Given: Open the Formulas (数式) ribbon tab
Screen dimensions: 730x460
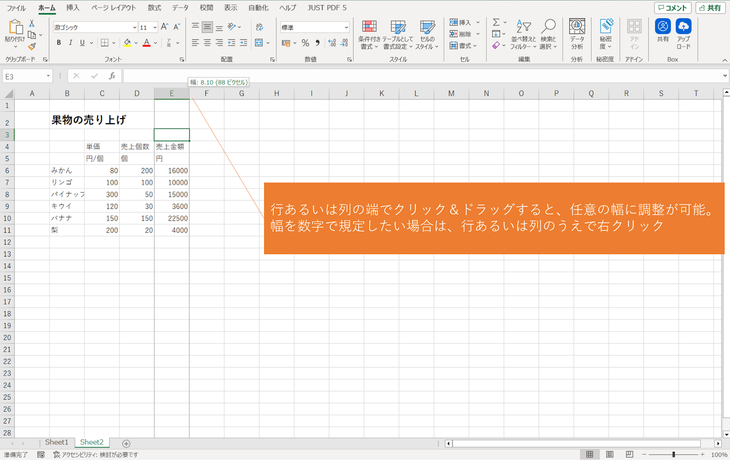Looking at the screenshot, I should [x=154, y=8].
